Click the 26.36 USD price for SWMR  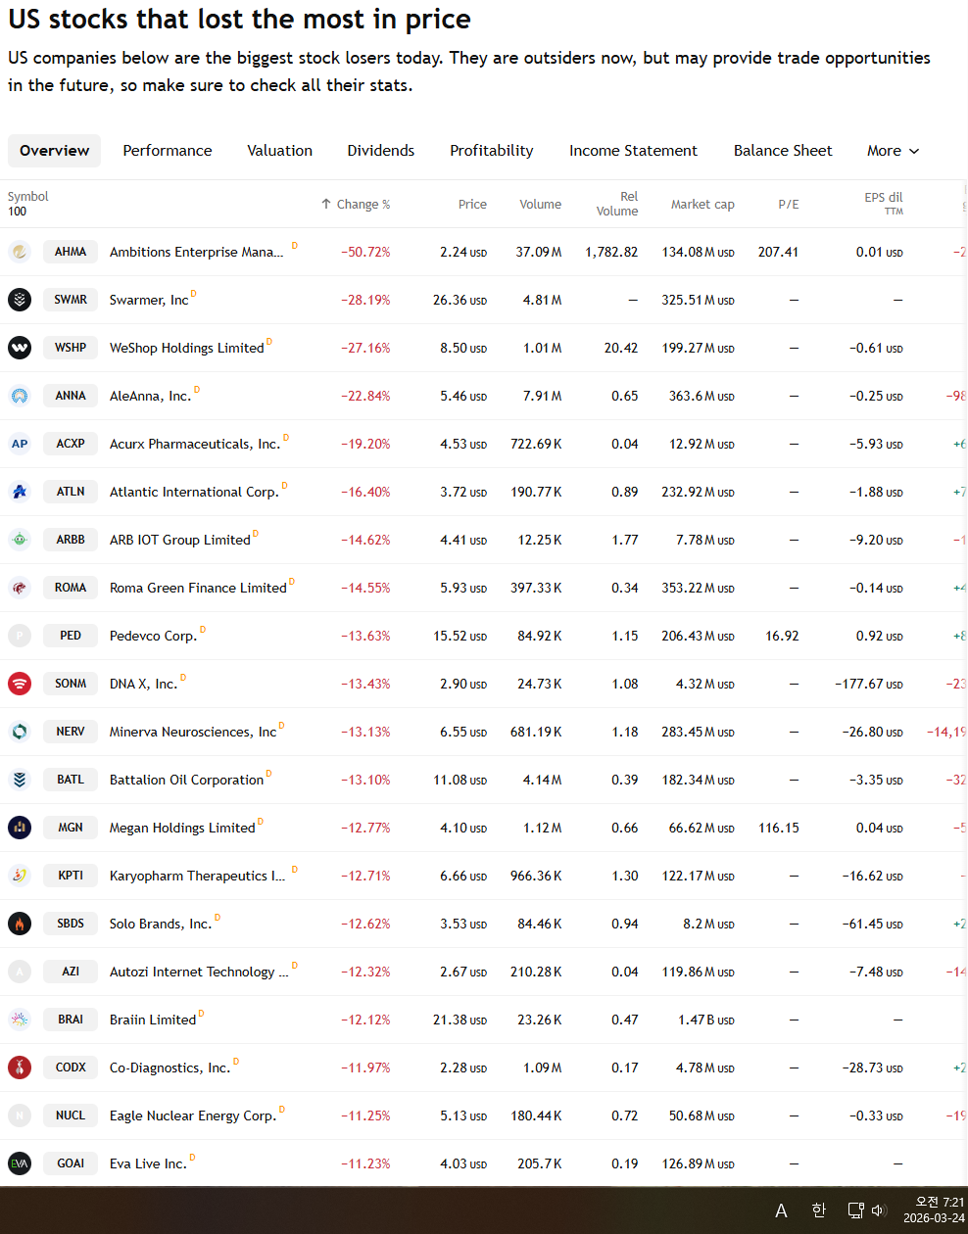tap(460, 300)
